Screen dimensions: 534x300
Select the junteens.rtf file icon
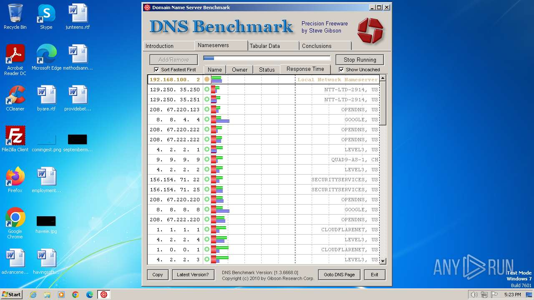coord(78,17)
